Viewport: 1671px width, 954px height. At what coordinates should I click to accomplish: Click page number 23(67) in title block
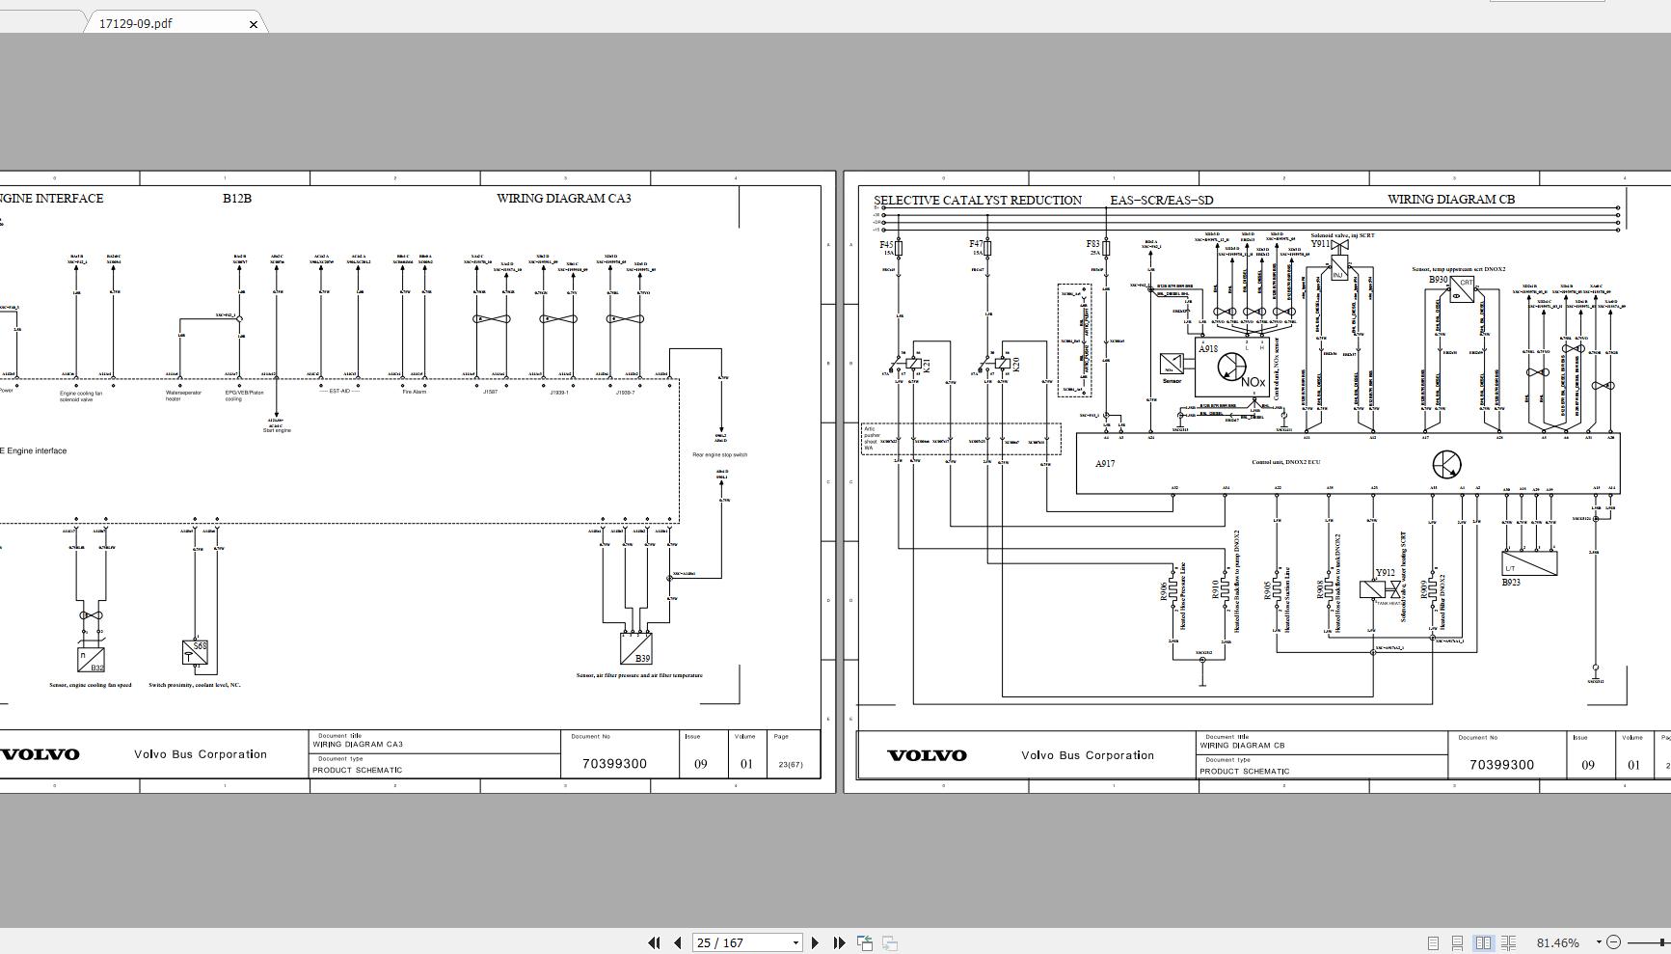(x=790, y=764)
